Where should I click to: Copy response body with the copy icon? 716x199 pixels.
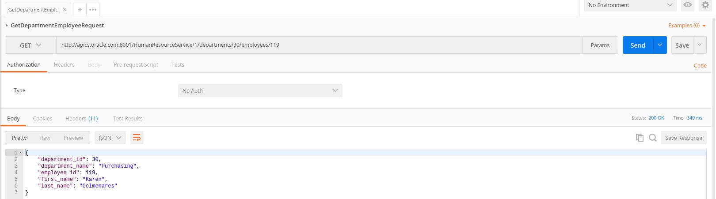(x=640, y=138)
